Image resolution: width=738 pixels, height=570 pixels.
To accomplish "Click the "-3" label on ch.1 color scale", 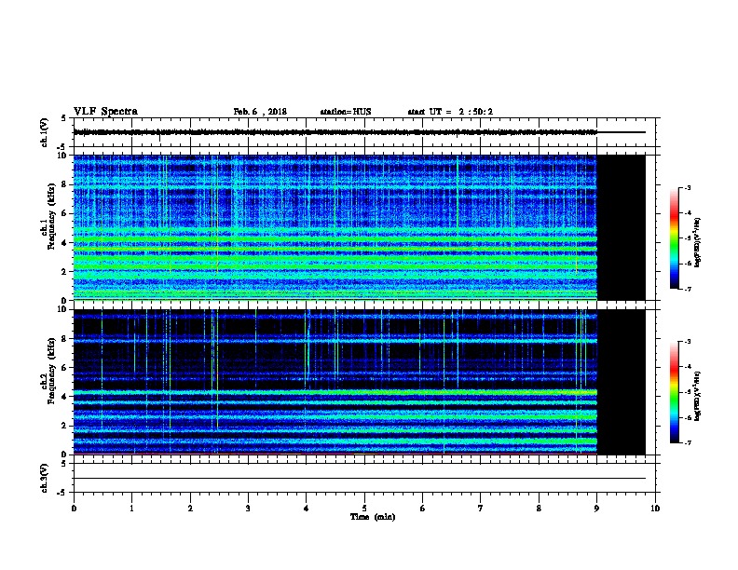I will click(x=687, y=187).
